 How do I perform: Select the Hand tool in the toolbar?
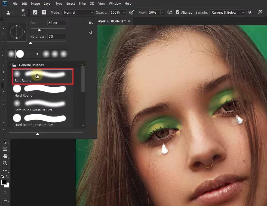click(x=5, y=156)
